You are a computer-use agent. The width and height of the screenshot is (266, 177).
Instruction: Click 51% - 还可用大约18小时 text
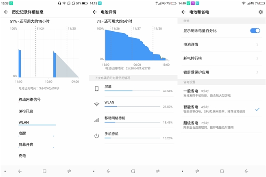30,22
